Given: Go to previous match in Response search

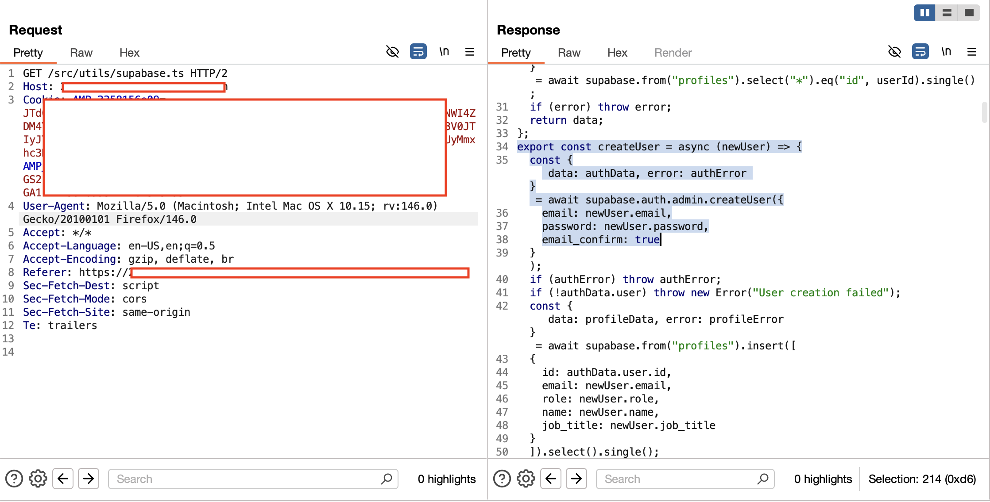Looking at the screenshot, I should tap(551, 479).
